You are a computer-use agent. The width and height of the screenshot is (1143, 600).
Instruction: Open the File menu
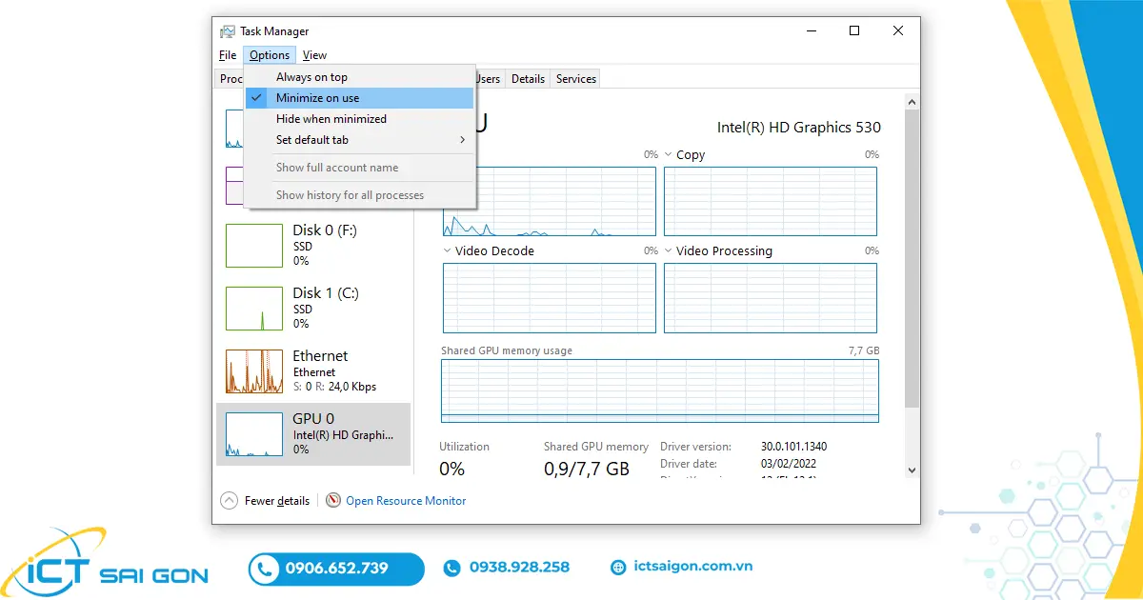tap(228, 55)
